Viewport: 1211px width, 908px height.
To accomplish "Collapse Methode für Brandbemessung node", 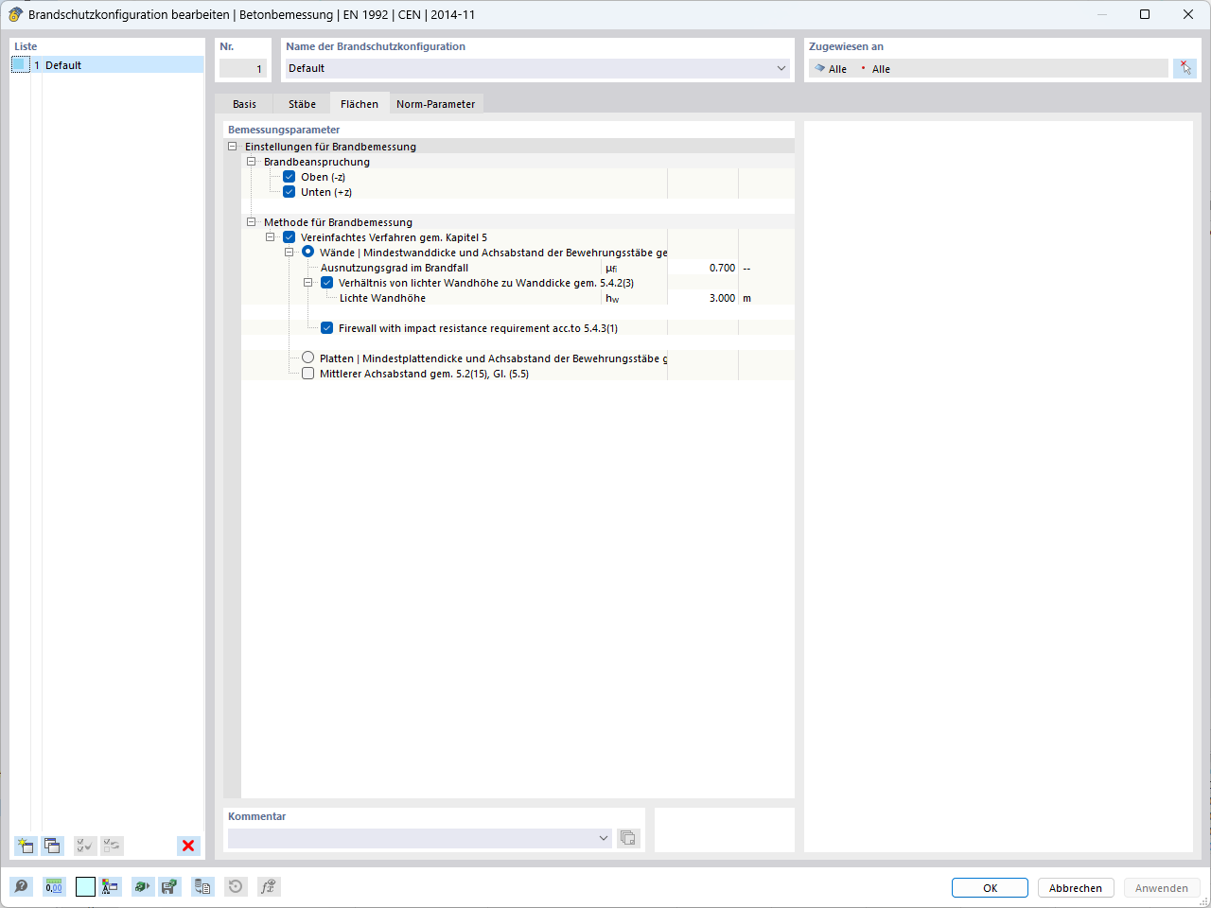I will (x=252, y=222).
